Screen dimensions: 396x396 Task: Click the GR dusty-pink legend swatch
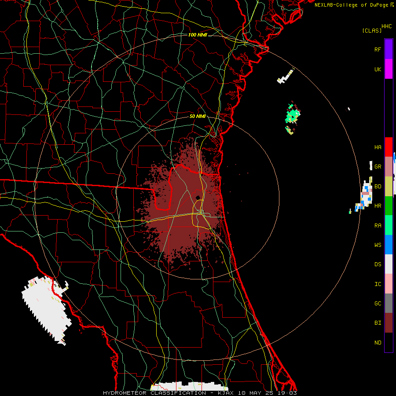tap(389, 167)
